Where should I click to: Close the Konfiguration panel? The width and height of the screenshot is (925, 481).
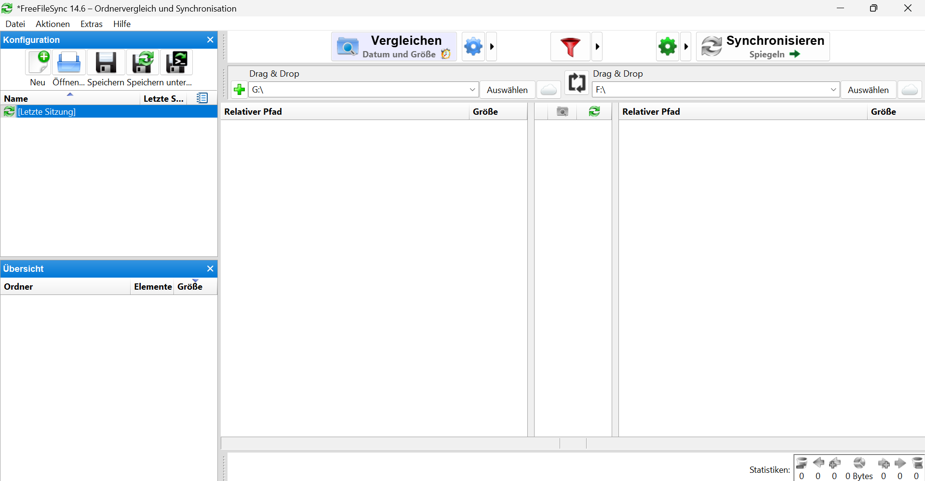point(210,40)
